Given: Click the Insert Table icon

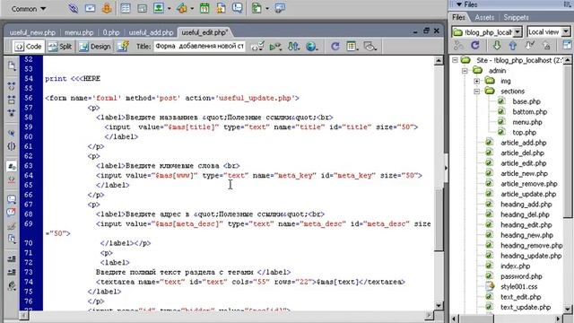Looking at the screenshot, I should pos(126,8).
